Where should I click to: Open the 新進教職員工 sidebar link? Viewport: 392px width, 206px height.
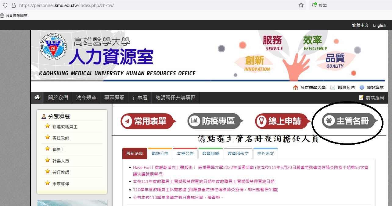point(65,127)
